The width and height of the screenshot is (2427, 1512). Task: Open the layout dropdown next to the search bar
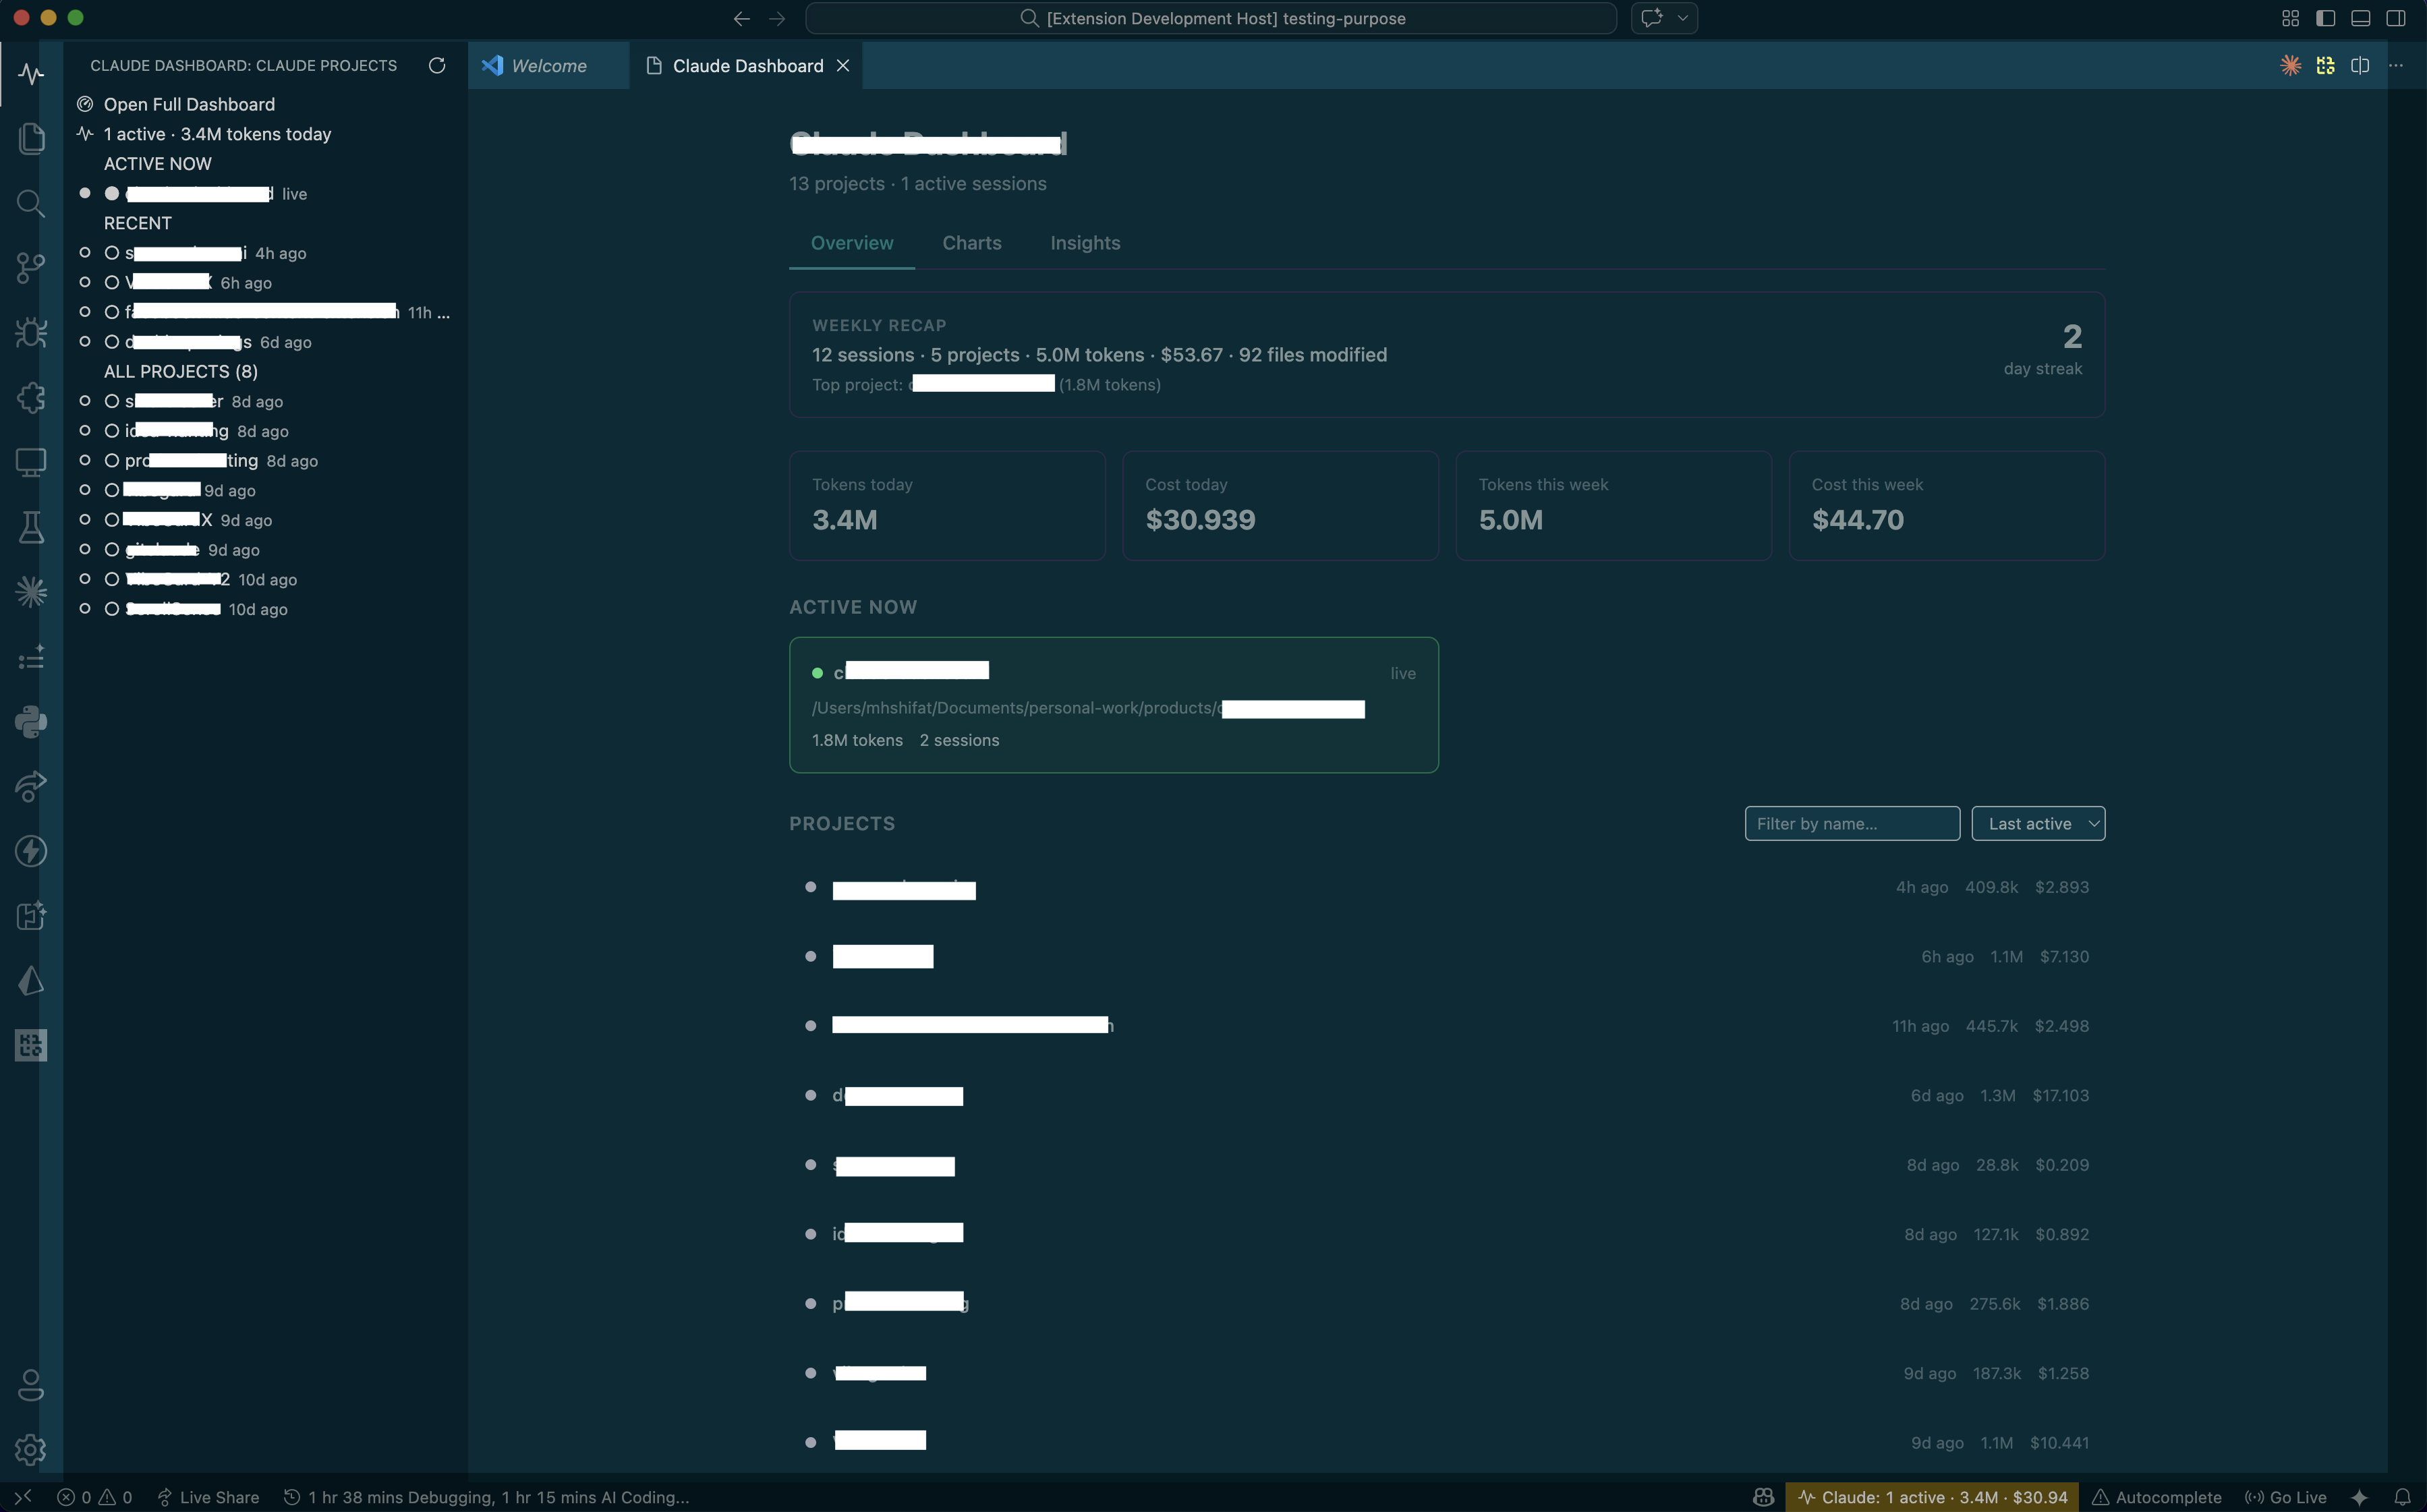(x=1682, y=17)
